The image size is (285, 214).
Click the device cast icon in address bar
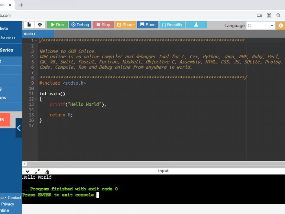click(x=259, y=15)
